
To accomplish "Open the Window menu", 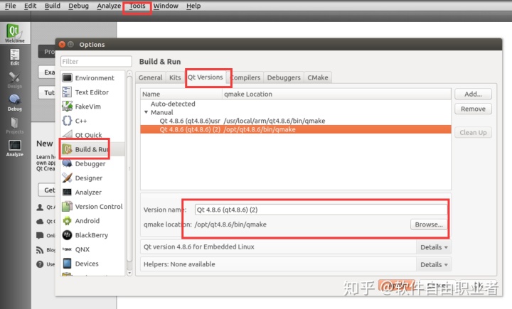I will pyautogui.click(x=166, y=6).
